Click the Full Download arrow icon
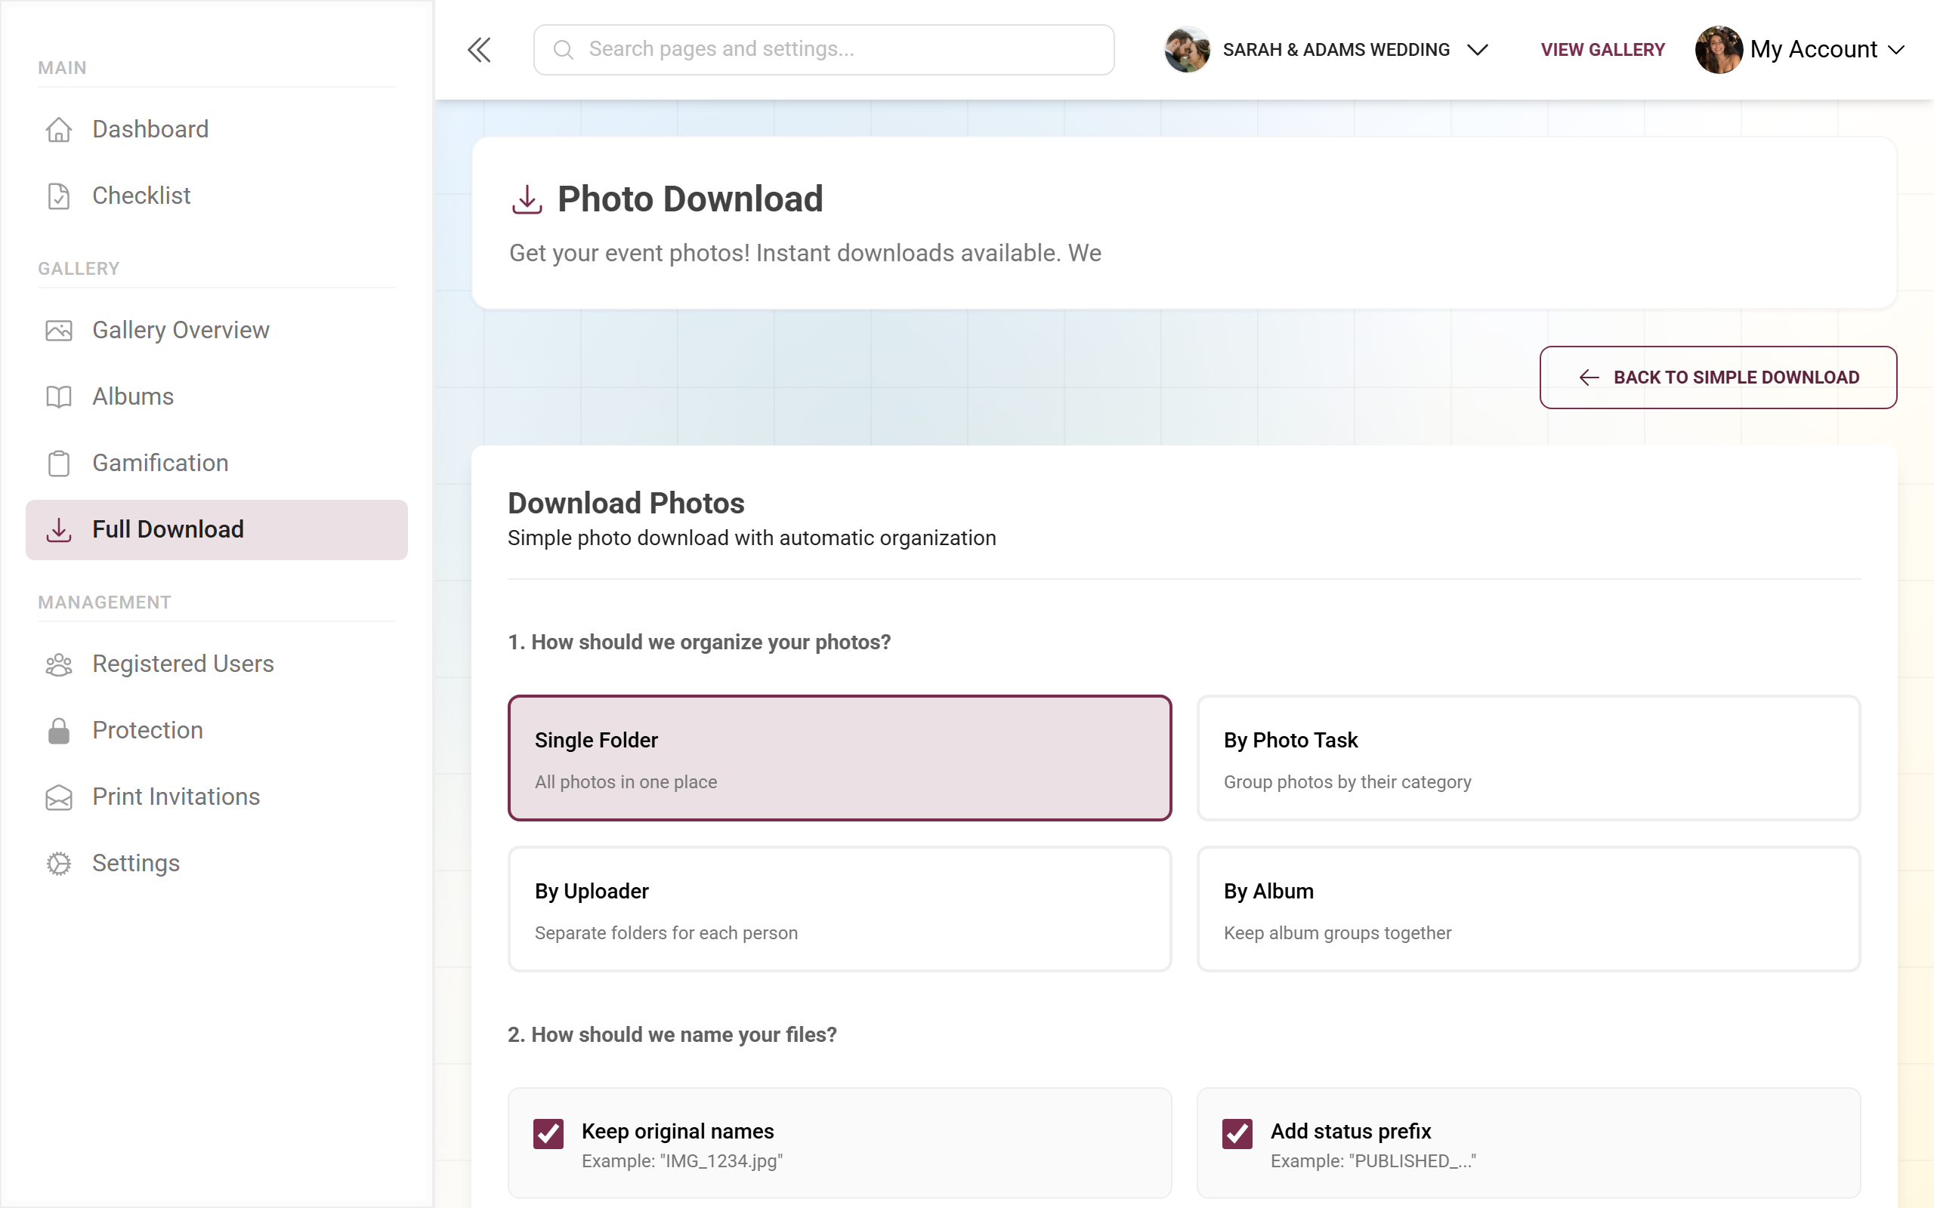This screenshot has width=1934, height=1208. tap(58, 530)
